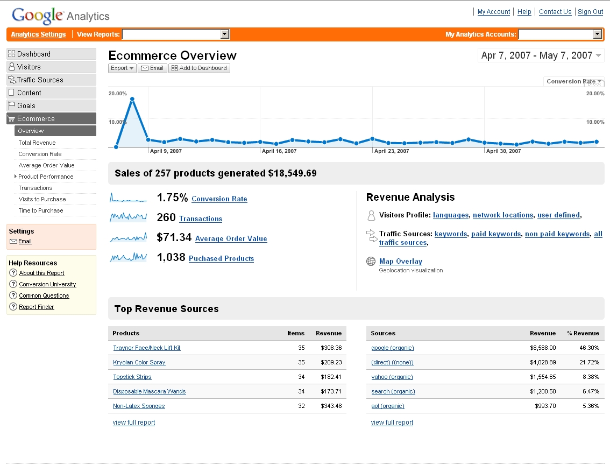This screenshot has height=465, width=610.
Task: Click the Visitors person icon in sidebar
Action: point(11,67)
